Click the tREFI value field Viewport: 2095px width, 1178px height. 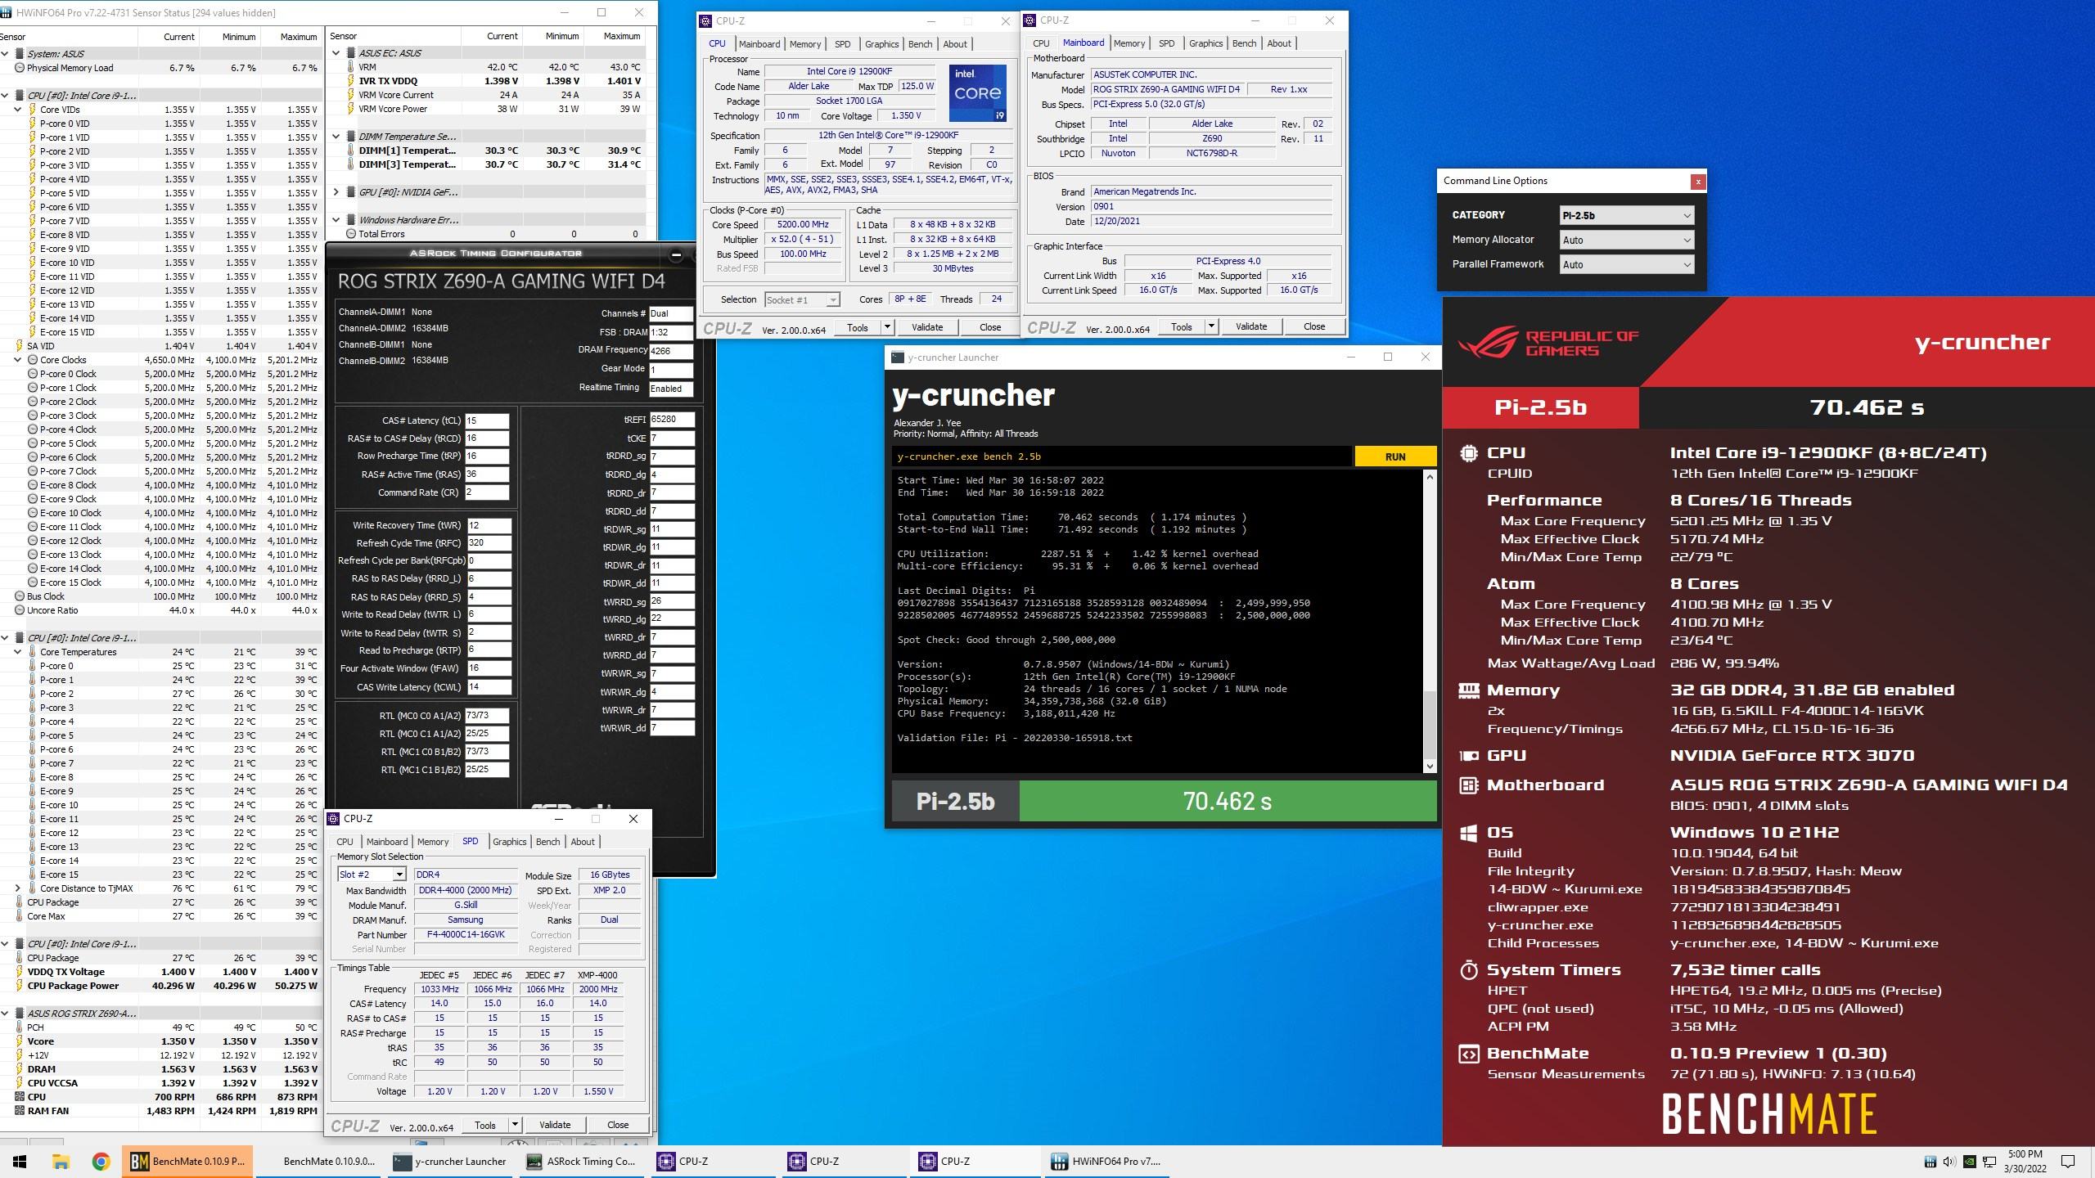(672, 420)
